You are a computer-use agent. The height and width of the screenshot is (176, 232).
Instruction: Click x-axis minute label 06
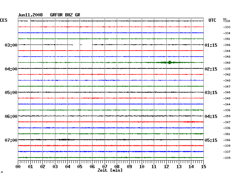[x=92, y=167]
